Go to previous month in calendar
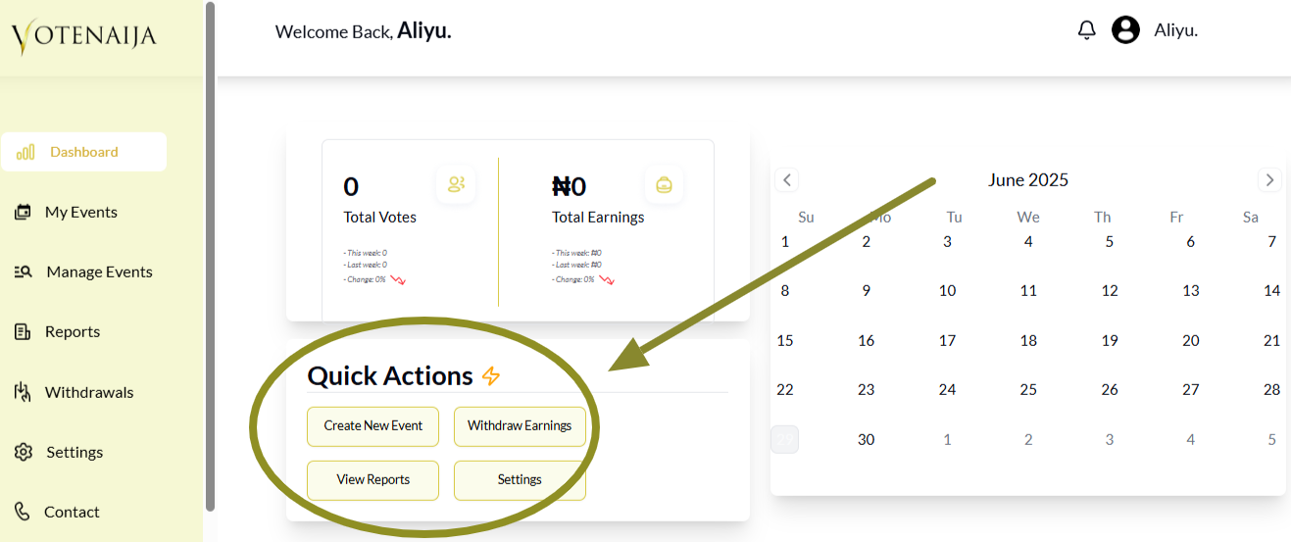 point(786,180)
